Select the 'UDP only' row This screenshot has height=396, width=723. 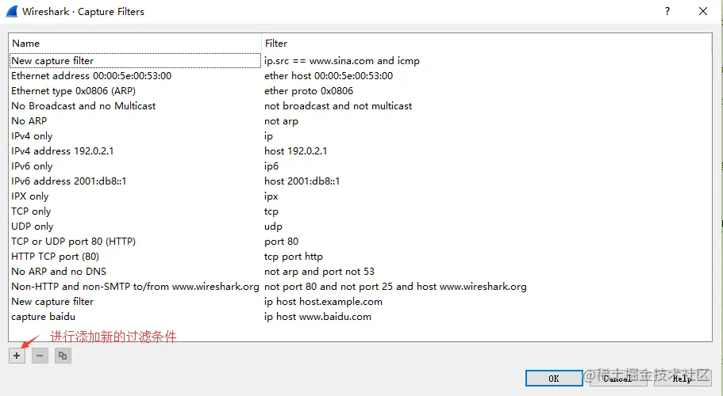[33, 227]
